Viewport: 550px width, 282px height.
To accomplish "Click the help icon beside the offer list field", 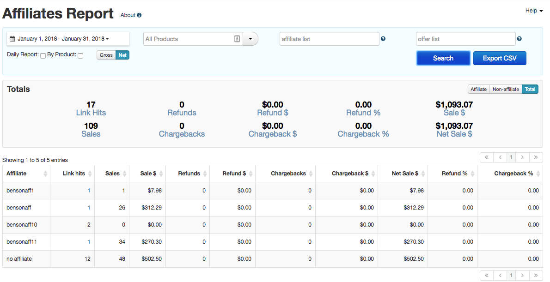I will coord(519,39).
